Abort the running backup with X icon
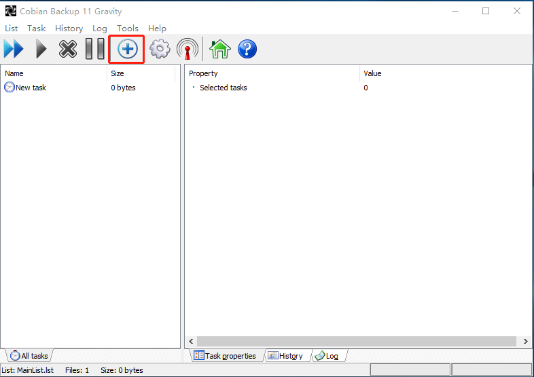Screen dimensions: 534x377 68,49
